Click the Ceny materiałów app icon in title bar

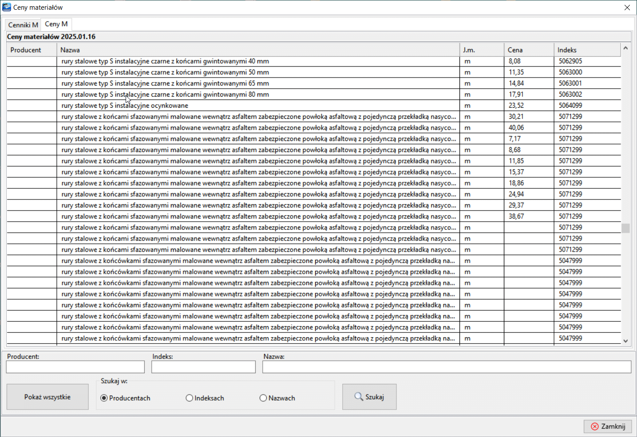pos(7,7)
